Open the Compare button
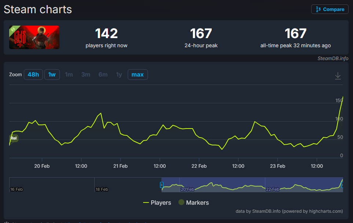353x223 pixels. (x=330, y=9)
